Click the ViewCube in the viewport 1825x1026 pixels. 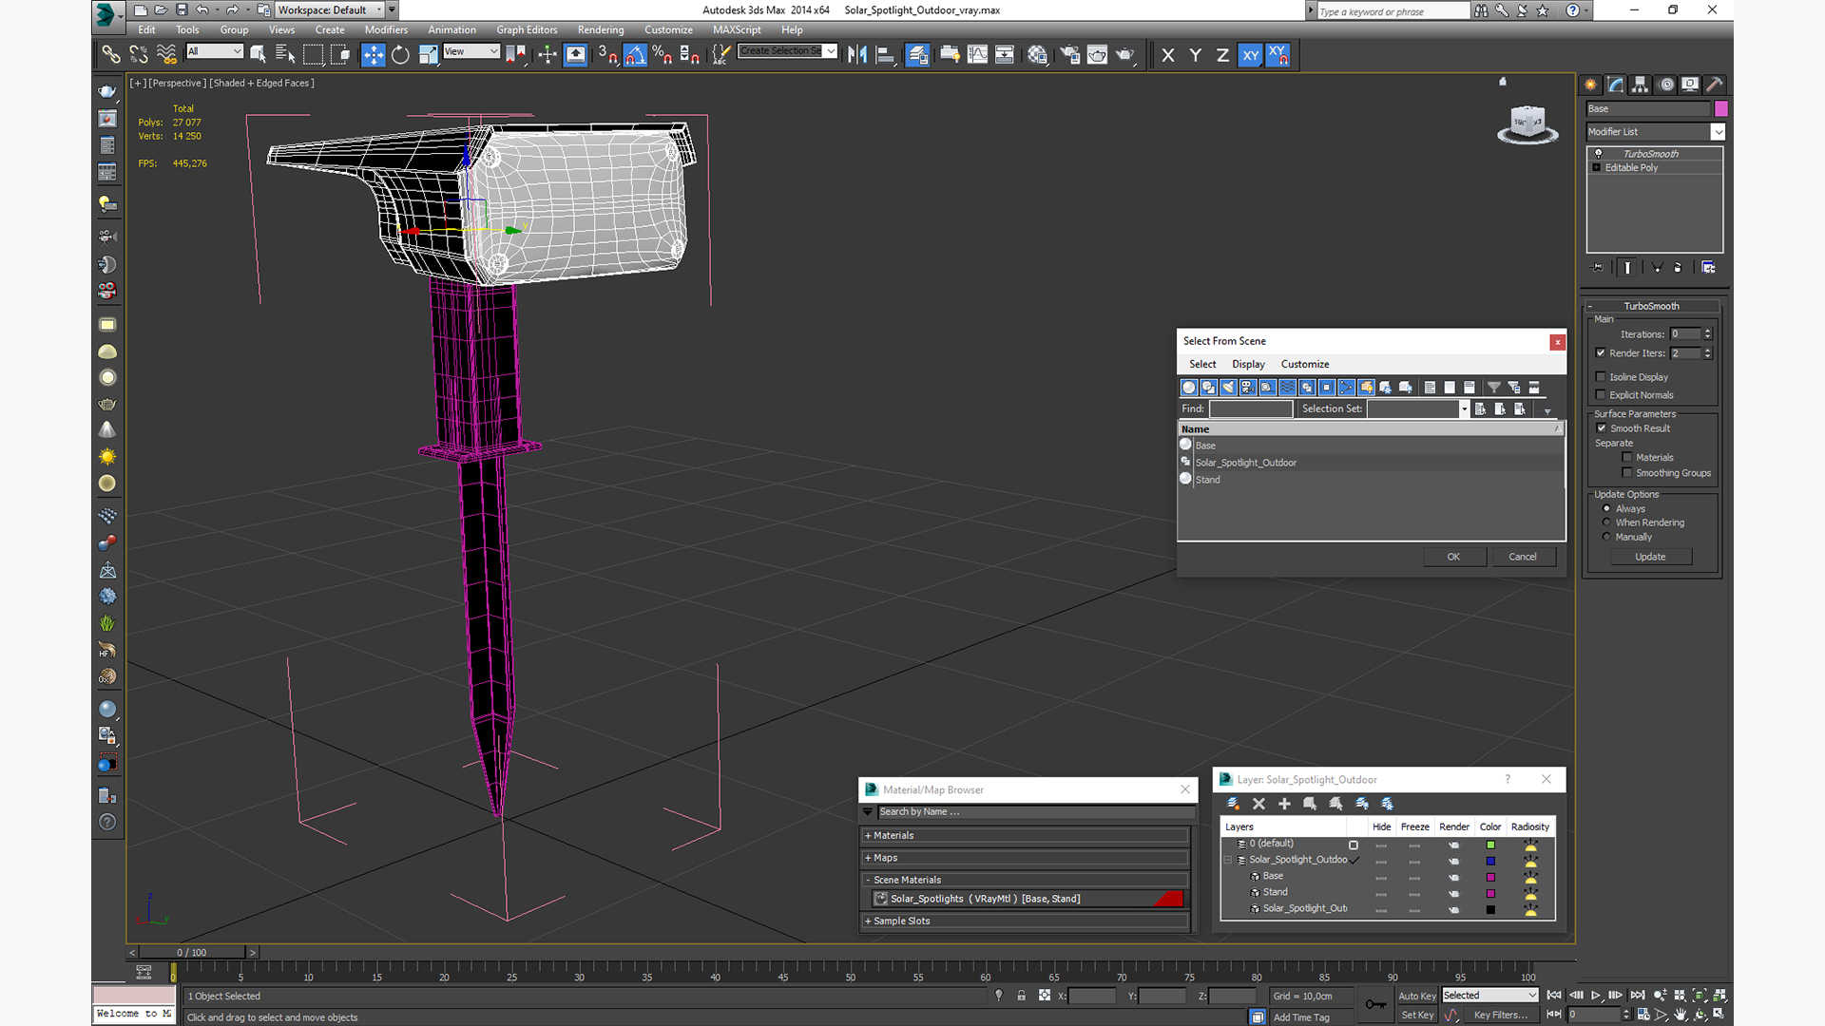(1527, 124)
